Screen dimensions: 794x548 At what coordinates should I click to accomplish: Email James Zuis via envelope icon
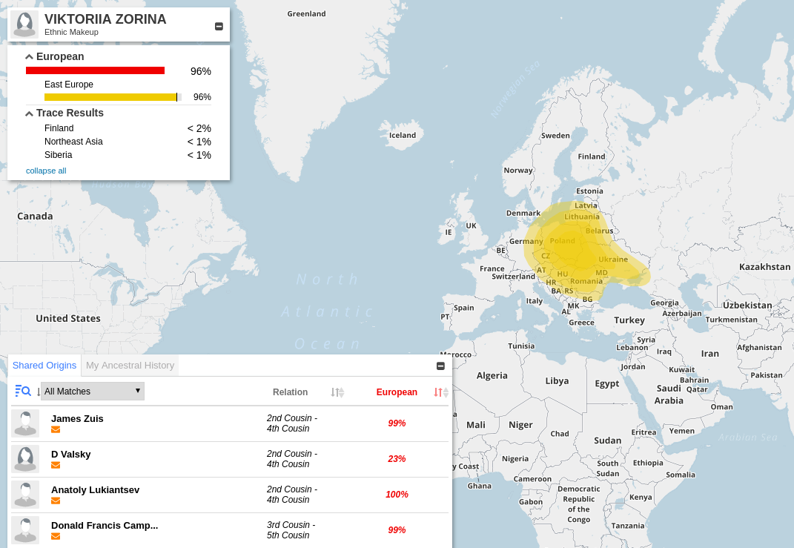coord(56,429)
